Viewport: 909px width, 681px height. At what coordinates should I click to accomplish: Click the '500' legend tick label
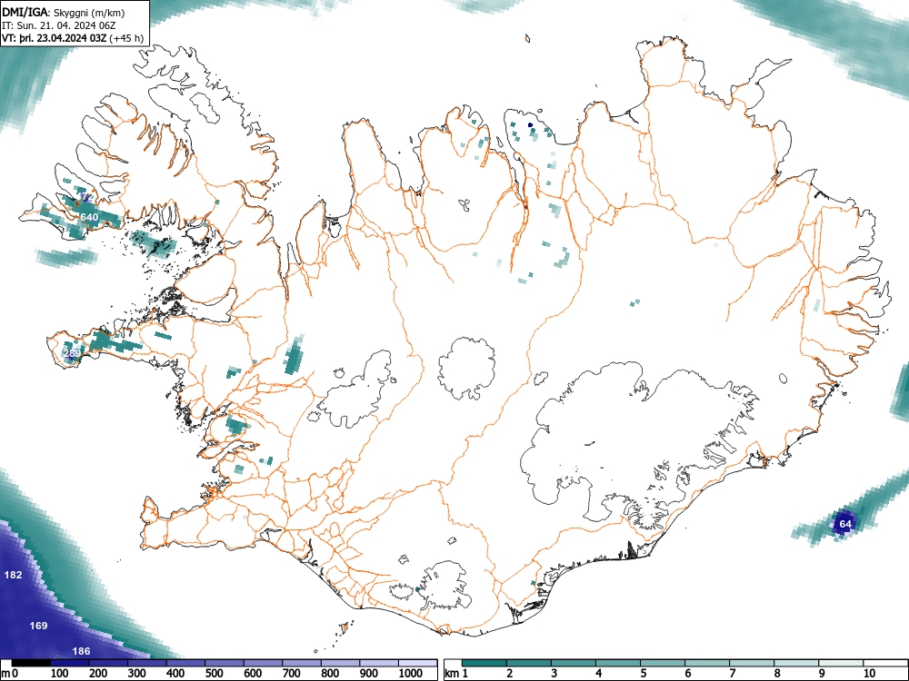(x=214, y=674)
